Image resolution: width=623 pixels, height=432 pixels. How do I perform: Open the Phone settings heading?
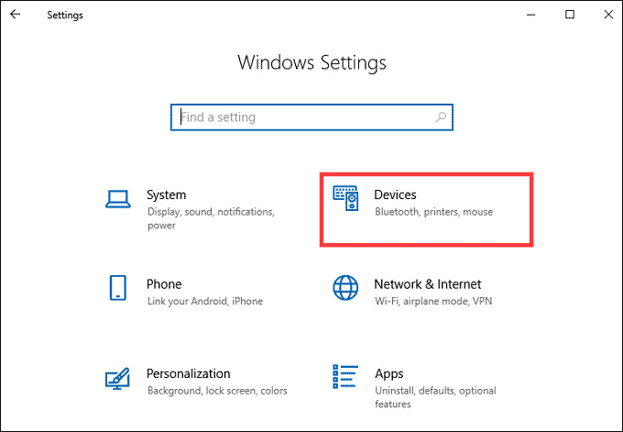(164, 284)
